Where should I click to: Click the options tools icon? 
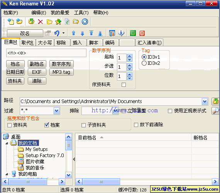(112, 33)
